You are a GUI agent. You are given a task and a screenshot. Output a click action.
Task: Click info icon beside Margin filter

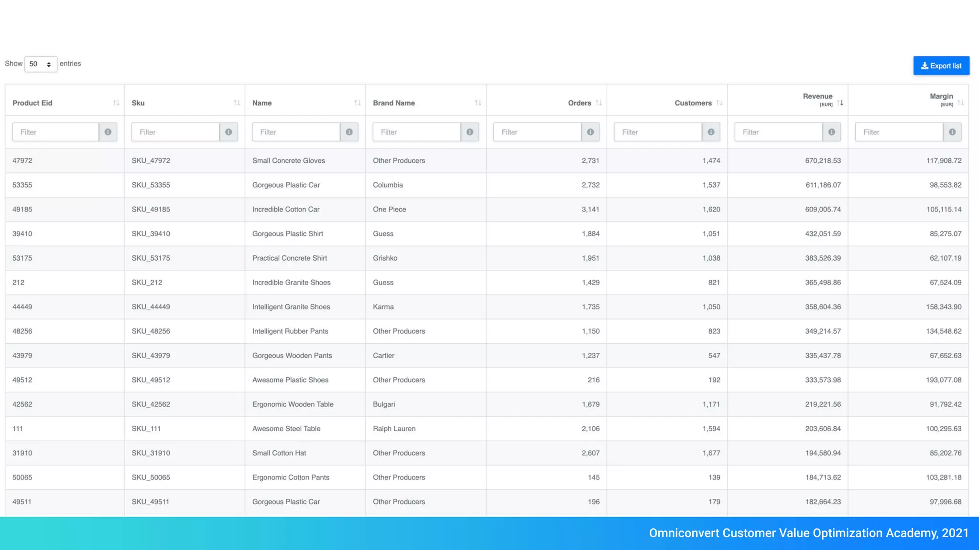[x=952, y=132]
